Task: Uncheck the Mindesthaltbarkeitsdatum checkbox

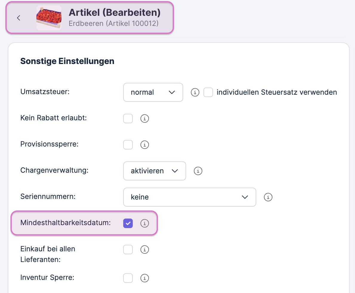Action: point(128,223)
